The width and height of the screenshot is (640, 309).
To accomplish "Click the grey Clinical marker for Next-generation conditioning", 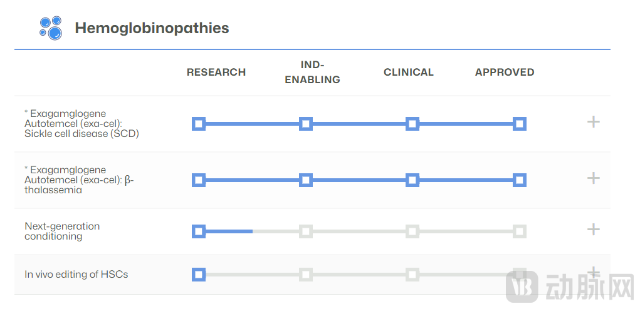I will click(412, 231).
